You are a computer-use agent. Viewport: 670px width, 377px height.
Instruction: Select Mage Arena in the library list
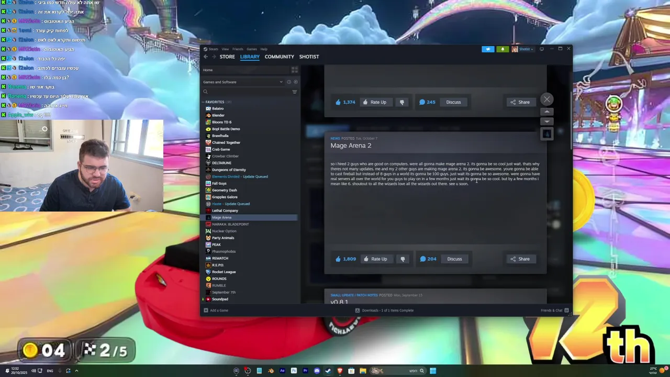click(249, 217)
